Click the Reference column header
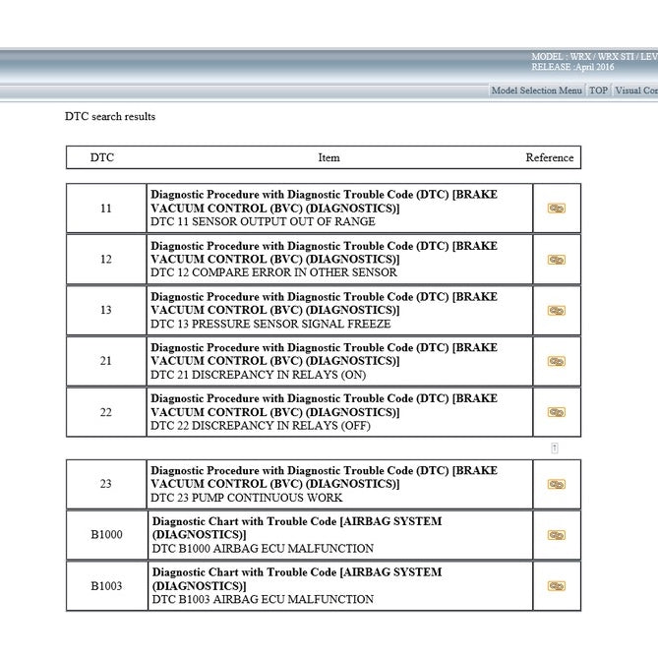658x658 pixels. pos(549,157)
